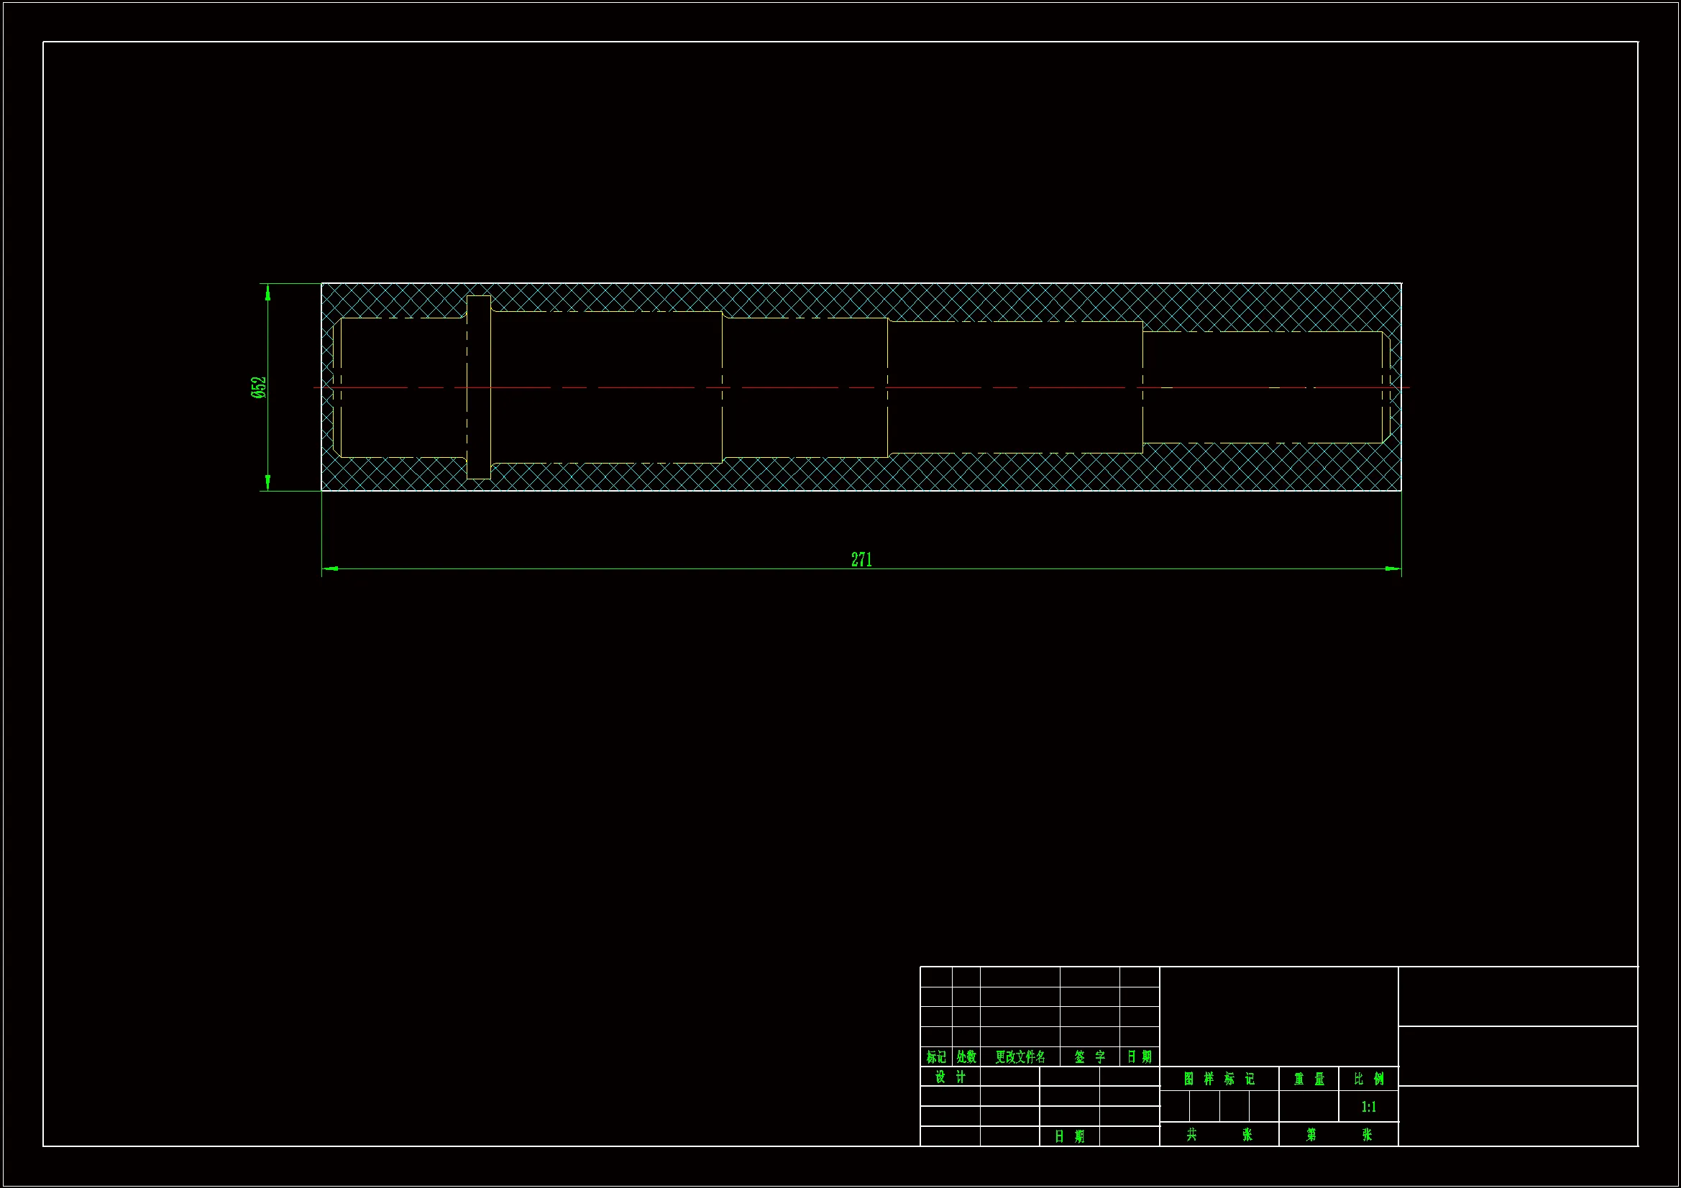Click the 签字 signature header cell
This screenshot has width=1681, height=1188.
pyautogui.click(x=1089, y=1056)
